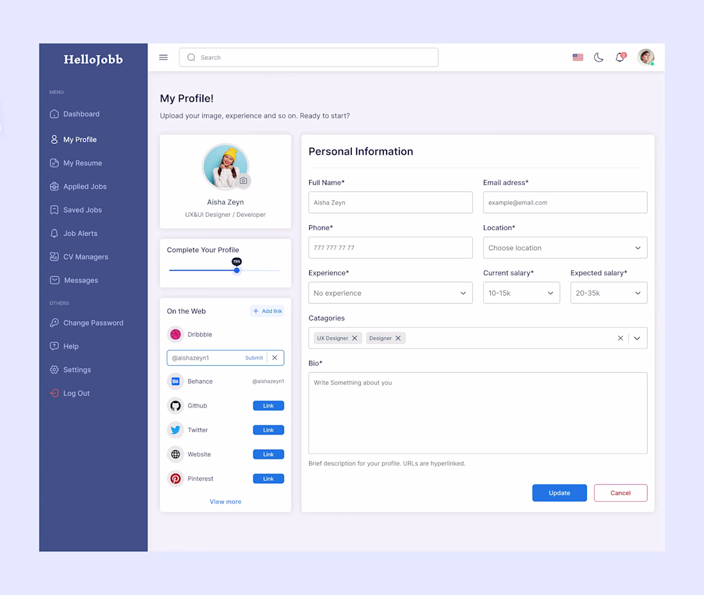Expand the Experience dropdown
The image size is (704, 595).
(390, 293)
